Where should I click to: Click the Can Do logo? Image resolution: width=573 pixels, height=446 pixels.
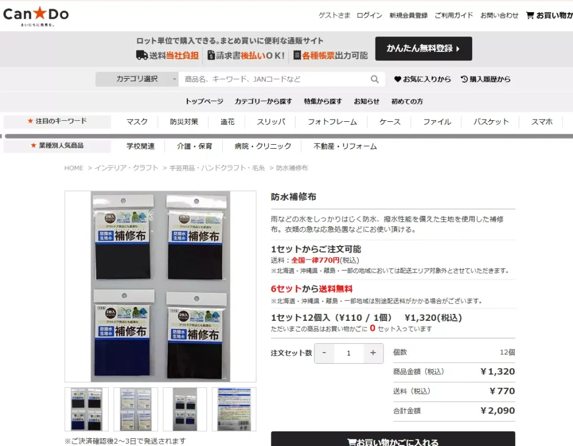click(x=35, y=15)
